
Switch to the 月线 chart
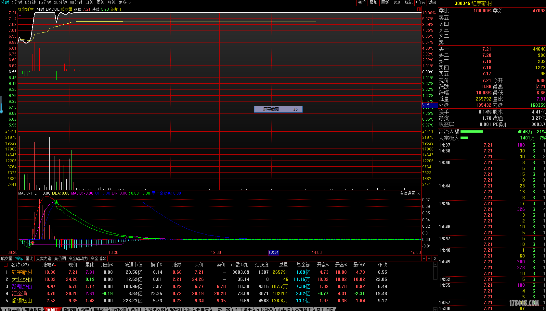(x=111, y=2)
